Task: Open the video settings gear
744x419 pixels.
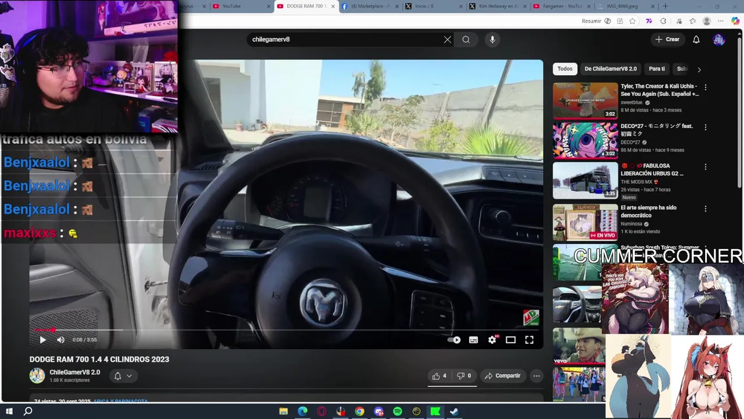Action: pos(492,340)
